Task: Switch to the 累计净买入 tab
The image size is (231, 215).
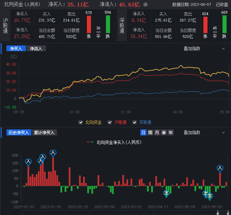Action: pos(44,132)
